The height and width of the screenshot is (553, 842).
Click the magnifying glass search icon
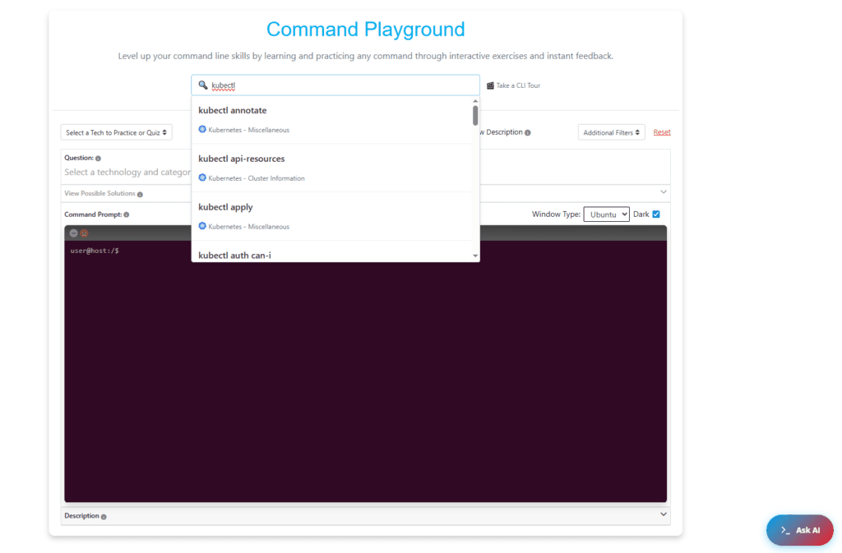(x=203, y=85)
